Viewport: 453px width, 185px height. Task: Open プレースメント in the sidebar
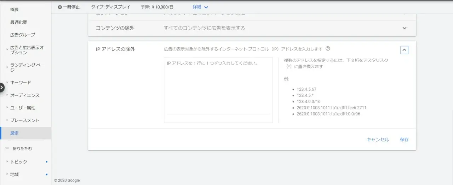point(25,120)
